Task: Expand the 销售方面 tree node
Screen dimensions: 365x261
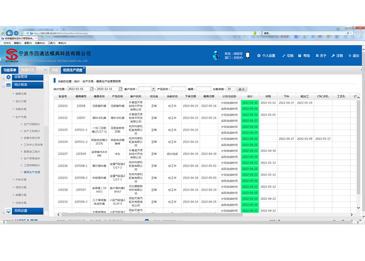Action: (x=14, y=94)
